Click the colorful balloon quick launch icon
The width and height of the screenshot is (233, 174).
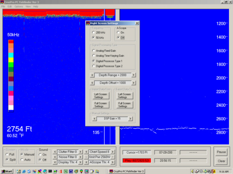click(81, 171)
